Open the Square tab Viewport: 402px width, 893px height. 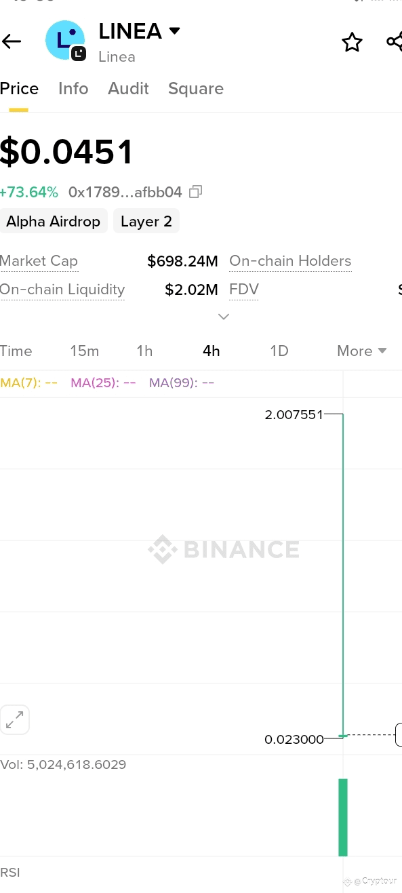tap(196, 89)
